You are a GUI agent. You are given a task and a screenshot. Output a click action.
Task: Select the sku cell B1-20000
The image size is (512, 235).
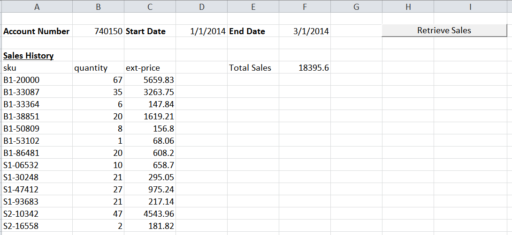(22, 80)
